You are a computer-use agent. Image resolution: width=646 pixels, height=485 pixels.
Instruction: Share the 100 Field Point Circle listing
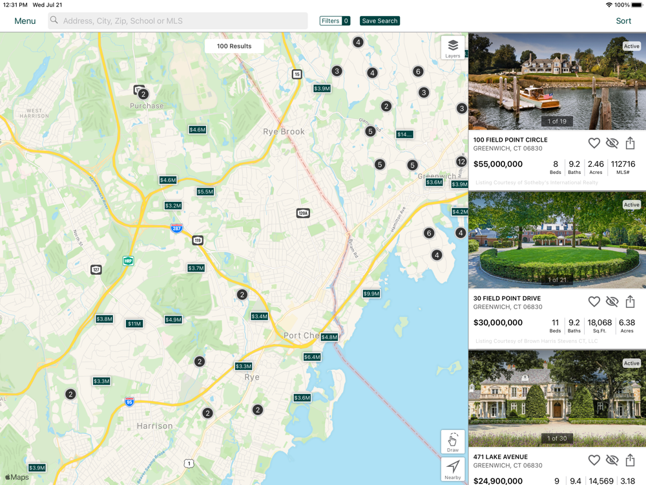point(630,143)
